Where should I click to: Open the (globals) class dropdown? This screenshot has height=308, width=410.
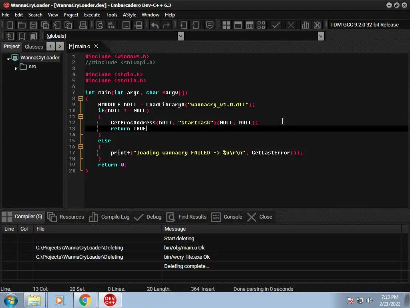coord(181,36)
